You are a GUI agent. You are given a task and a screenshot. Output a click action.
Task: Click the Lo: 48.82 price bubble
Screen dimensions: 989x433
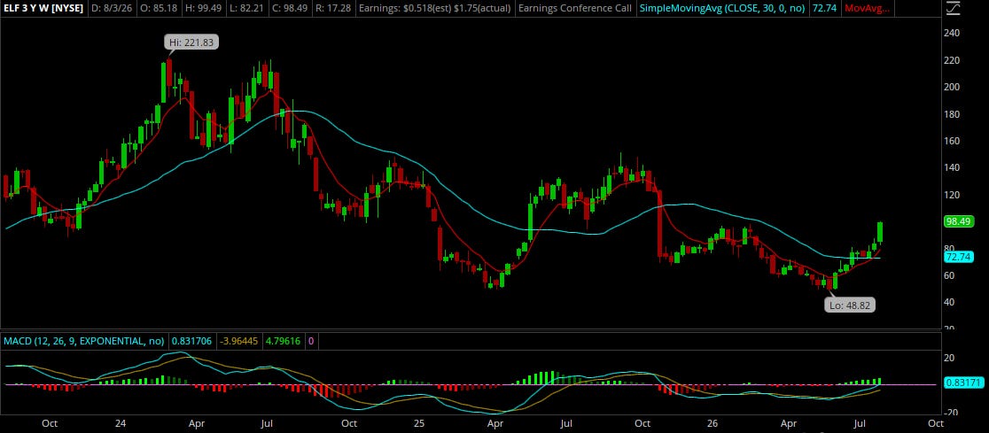pos(850,305)
